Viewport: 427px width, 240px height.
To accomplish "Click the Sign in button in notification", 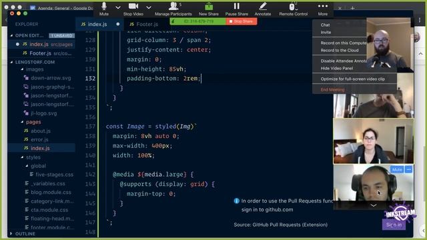I will (x=394, y=225).
